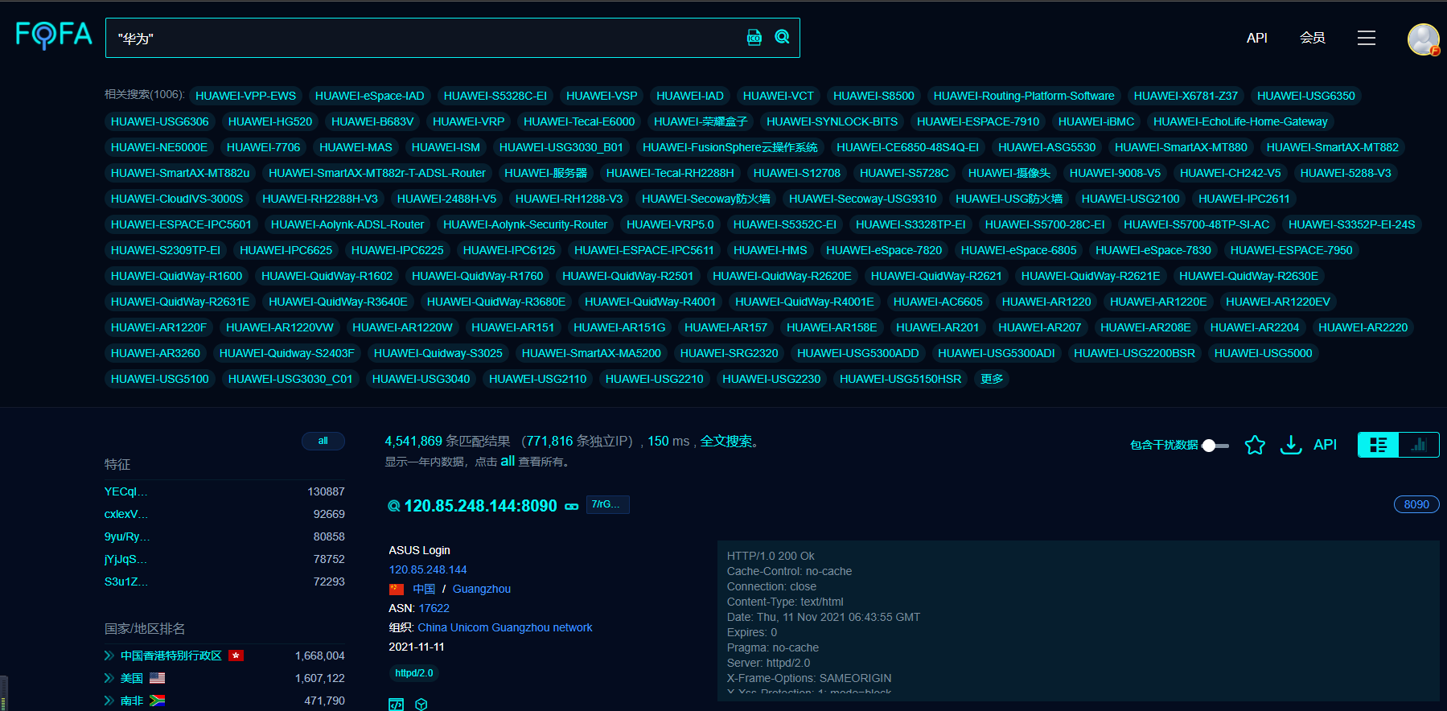Screen dimensions: 1447x711
Task: Focus the search input field
Action: (x=426, y=38)
